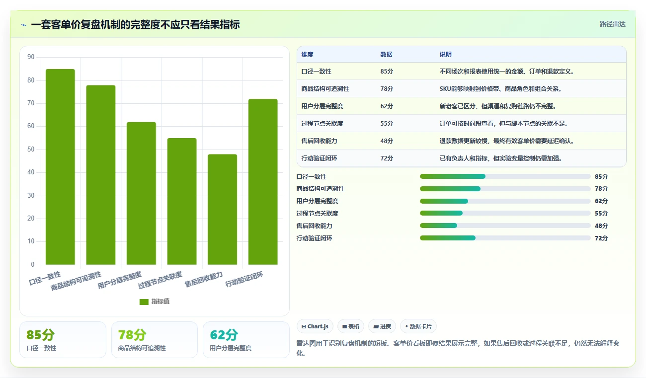This screenshot has height=378, width=646.
Task: Click the 口径一致性 label beside its progress bar
Action: point(312,176)
